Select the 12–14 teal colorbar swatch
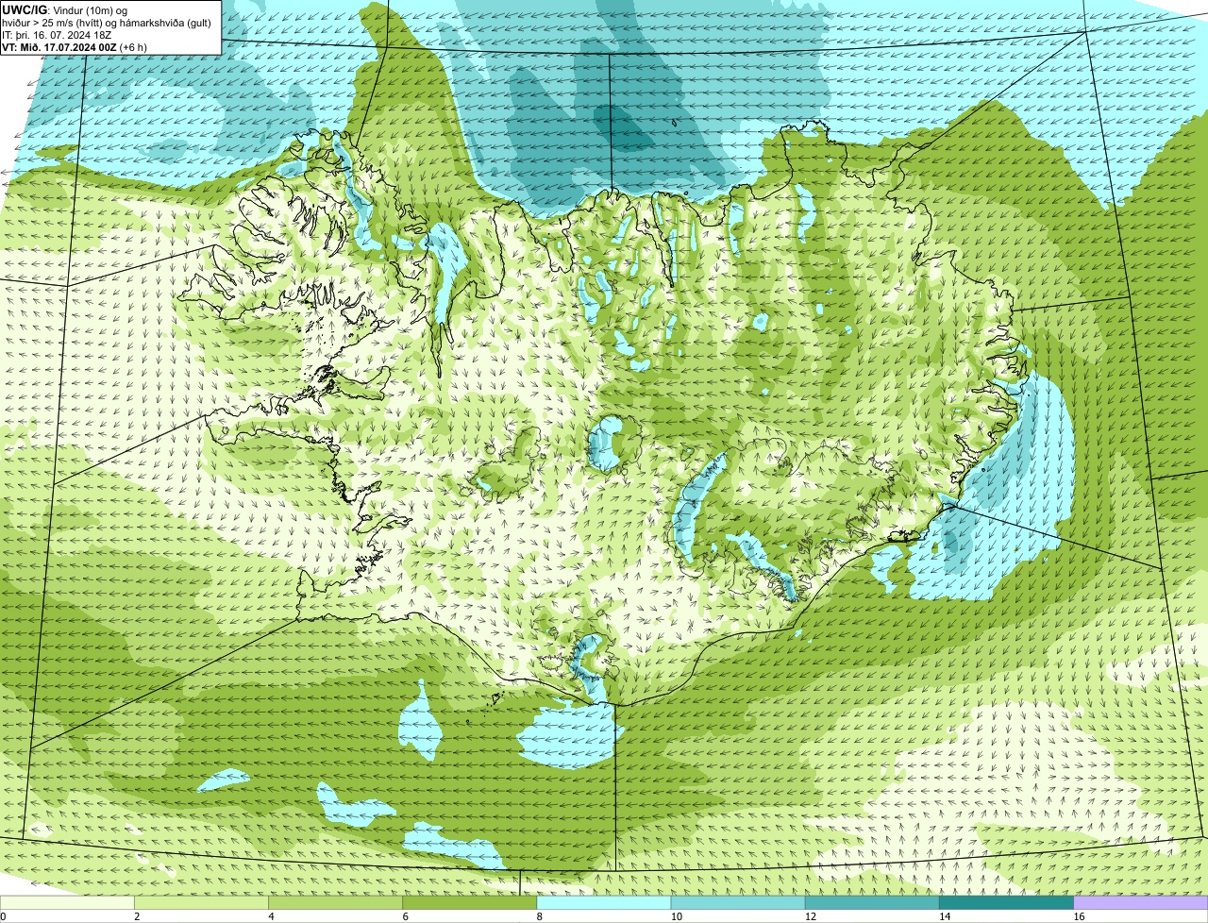The width and height of the screenshot is (1208, 923). (872, 903)
